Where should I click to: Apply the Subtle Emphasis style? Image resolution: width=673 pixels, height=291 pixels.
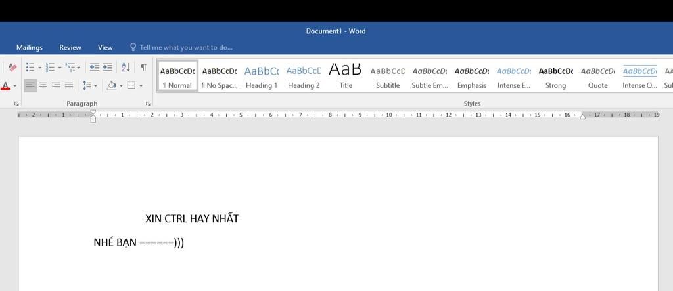tap(430, 76)
